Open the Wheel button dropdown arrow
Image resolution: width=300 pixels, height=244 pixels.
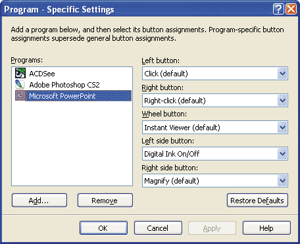(x=282, y=128)
